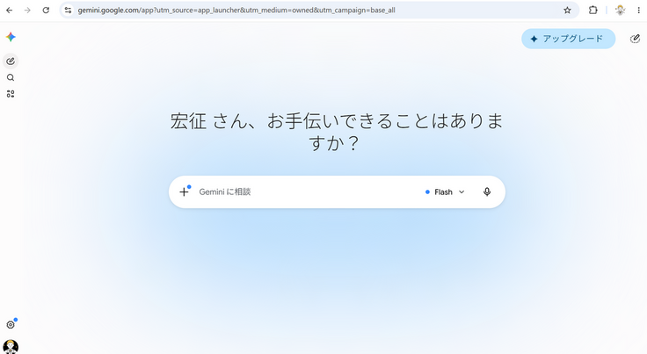Start a new chat from the sidebar

pyautogui.click(x=11, y=61)
